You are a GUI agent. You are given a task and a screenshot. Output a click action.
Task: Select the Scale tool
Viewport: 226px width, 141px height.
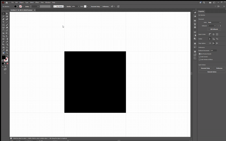coord(7,30)
